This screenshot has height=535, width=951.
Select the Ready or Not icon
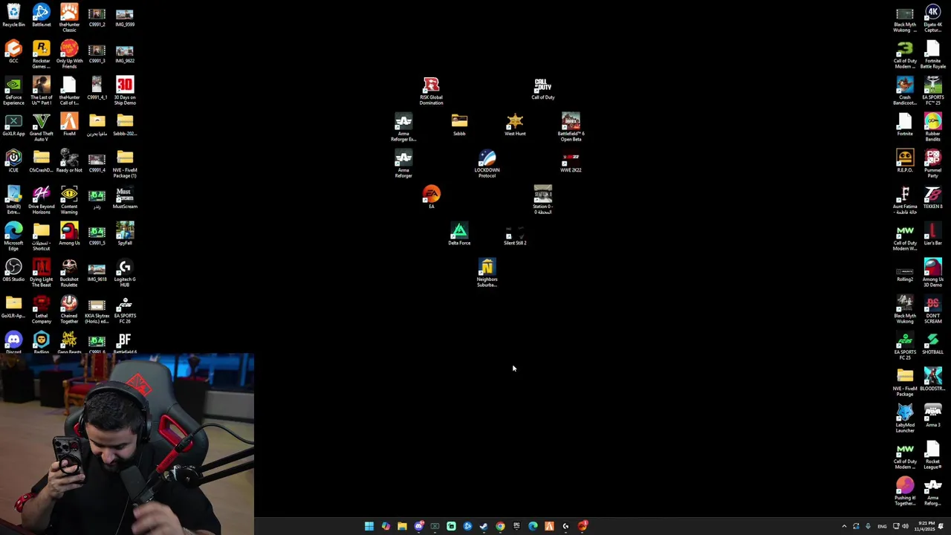pos(69,160)
